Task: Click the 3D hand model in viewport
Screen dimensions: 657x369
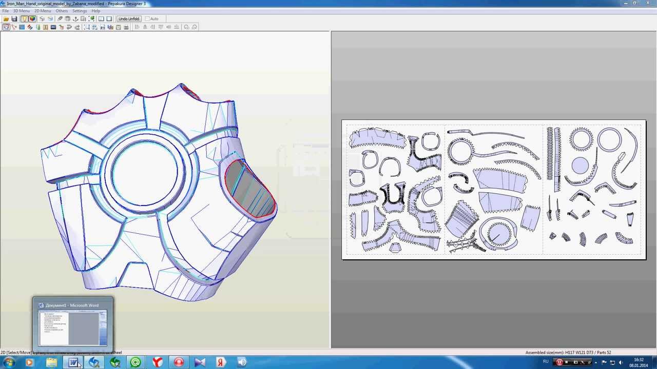Action: 159,192
